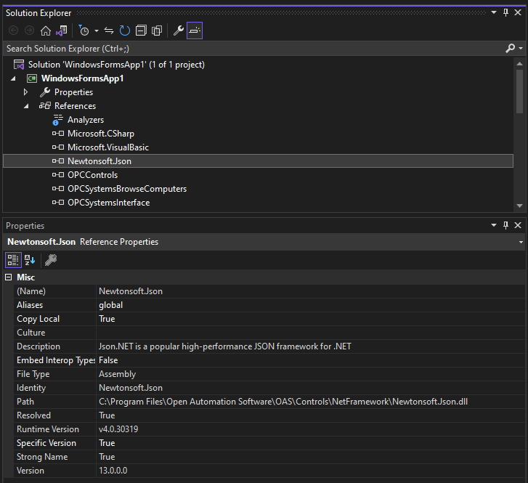Screen dimensions: 528x483
Task: Click the Show All Files icon
Action: point(157,31)
